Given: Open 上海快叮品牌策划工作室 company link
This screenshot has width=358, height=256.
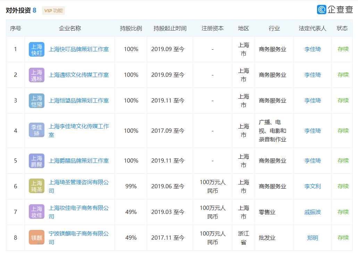Looking at the screenshot, I should [x=79, y=49].
